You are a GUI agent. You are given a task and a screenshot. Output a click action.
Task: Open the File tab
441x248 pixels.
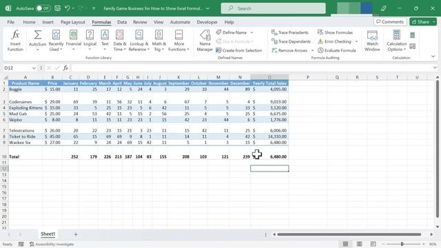tap(11, 22)
